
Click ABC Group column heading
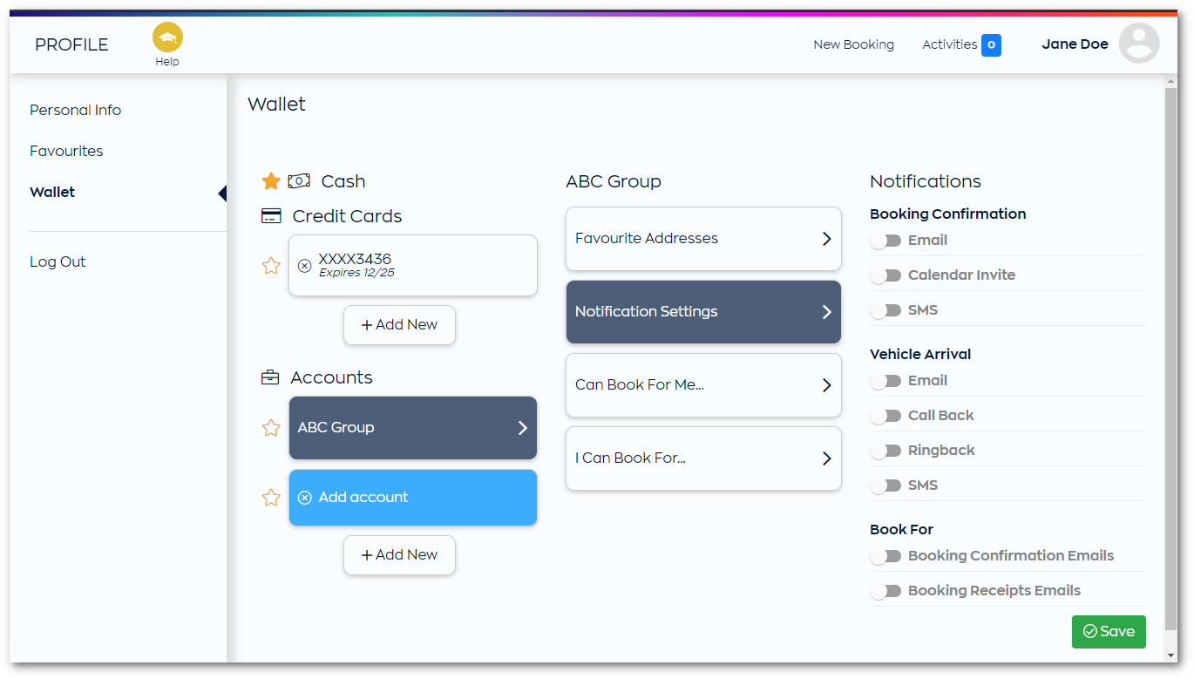point(614,181)
